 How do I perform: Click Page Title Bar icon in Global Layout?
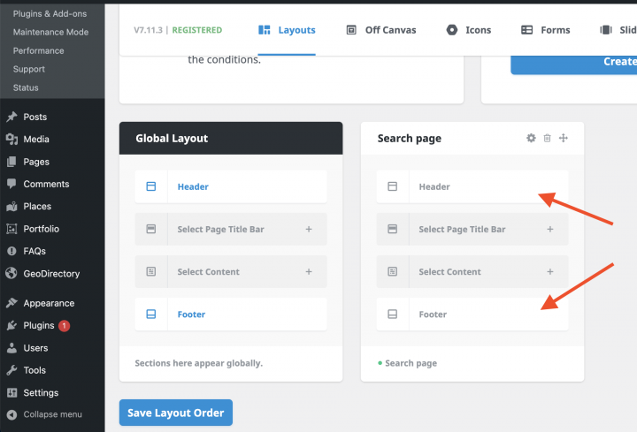coord(151,230)
